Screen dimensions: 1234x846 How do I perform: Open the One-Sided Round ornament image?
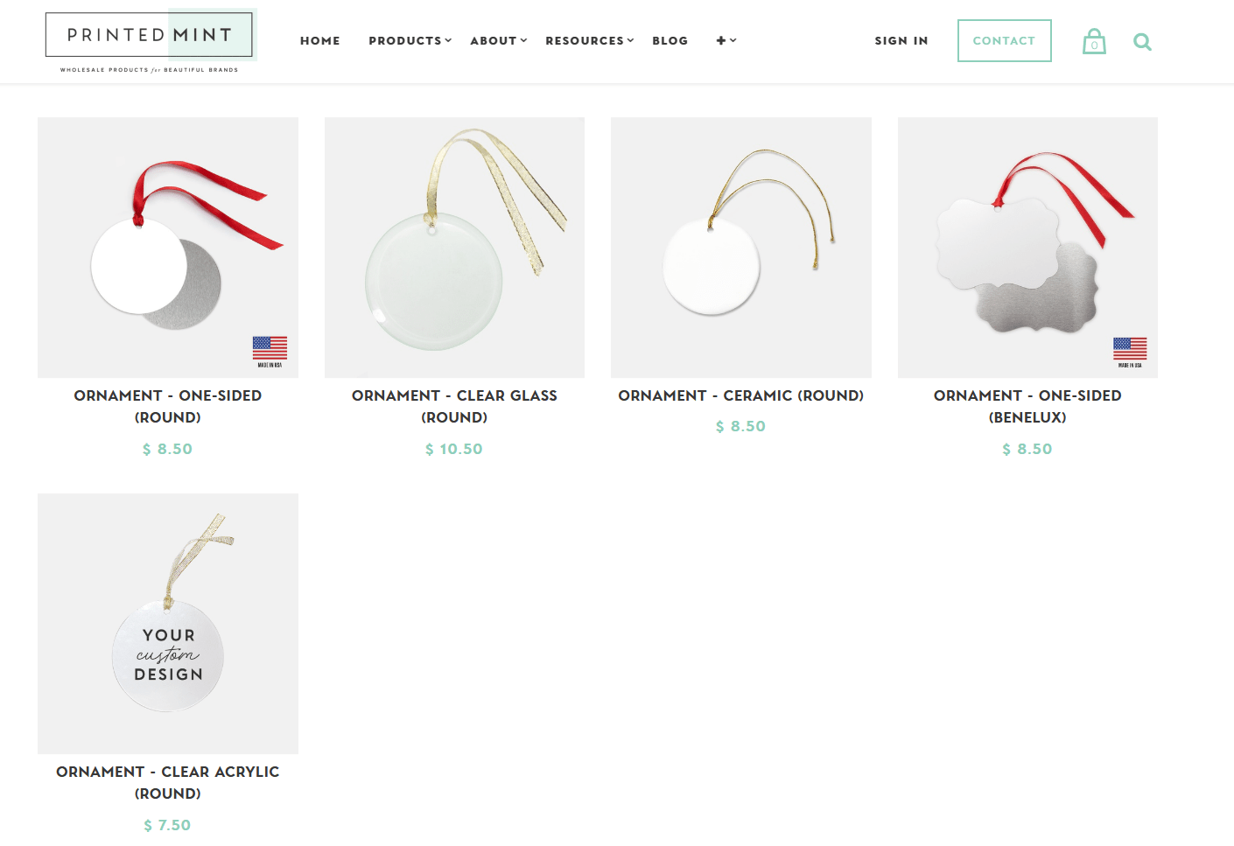coord(168,248)
